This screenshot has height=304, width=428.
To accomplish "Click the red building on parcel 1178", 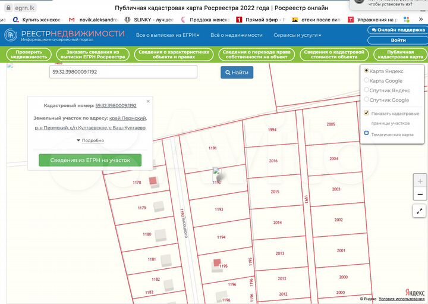I will 153,180.
